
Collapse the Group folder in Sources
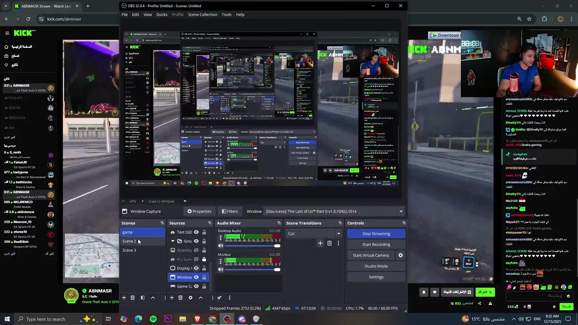(172, 241)
